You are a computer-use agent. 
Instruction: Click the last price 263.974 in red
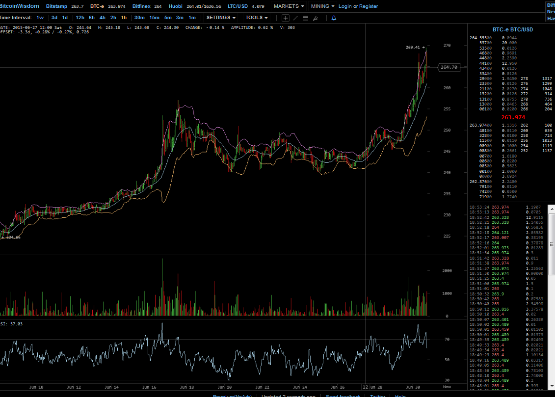[513, 117]
